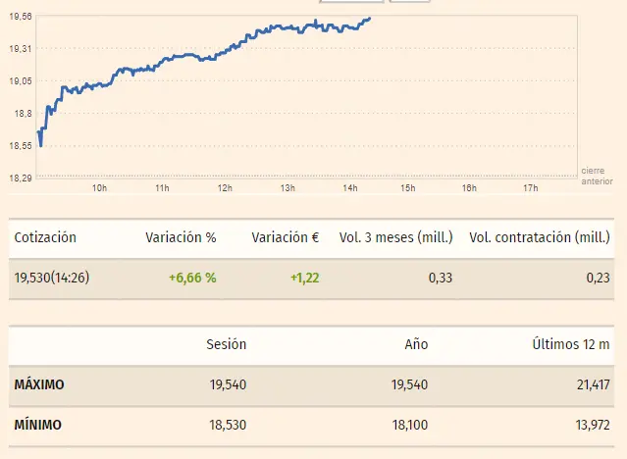The image size is (627, 459).
Task: Select the Cotización column header
Action: pos(45,237)
